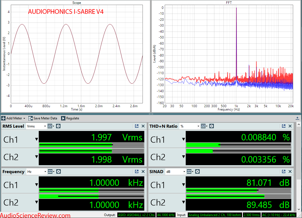Open THD+N Ratio graph type menu icon

point(204,126)
